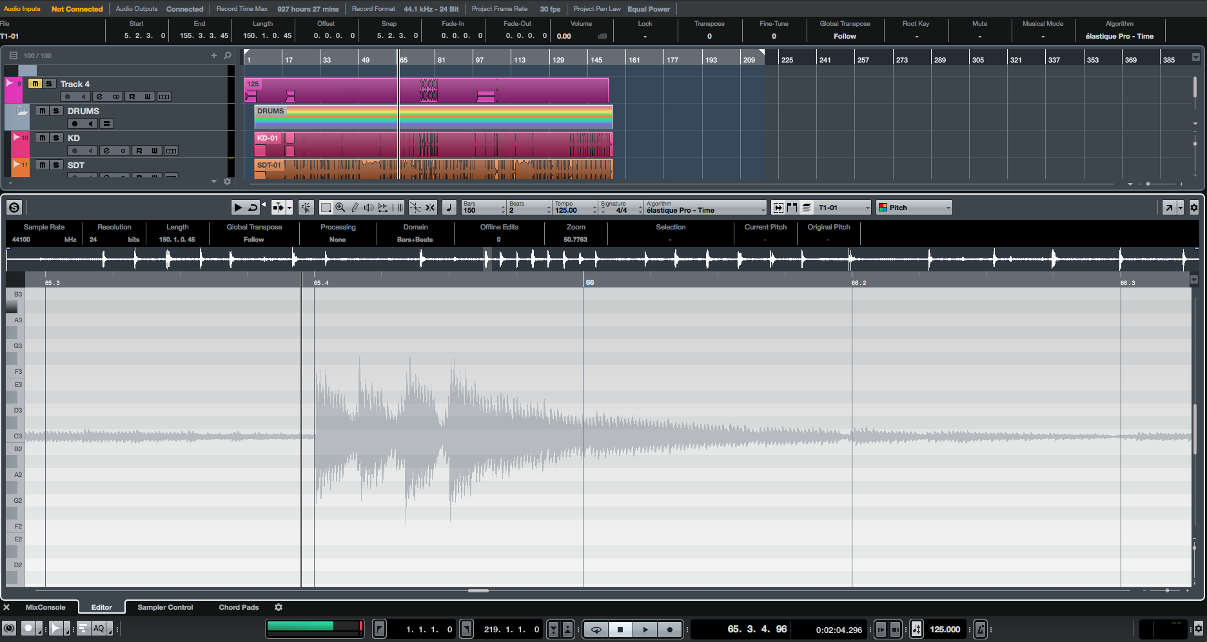The image size is (1207, 642).
Task: Click the Global Transpose Follow value
Action: (x=845, y=37)
